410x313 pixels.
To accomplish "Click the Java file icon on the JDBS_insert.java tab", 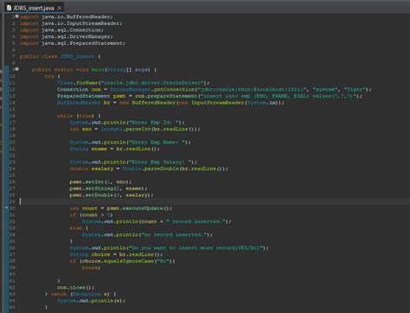I will point(9,8).
